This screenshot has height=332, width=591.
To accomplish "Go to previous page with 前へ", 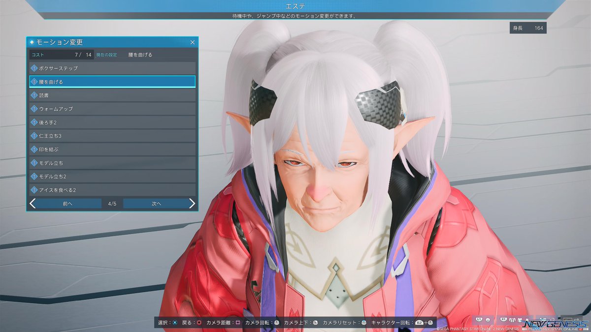I will tap(68, 203).
